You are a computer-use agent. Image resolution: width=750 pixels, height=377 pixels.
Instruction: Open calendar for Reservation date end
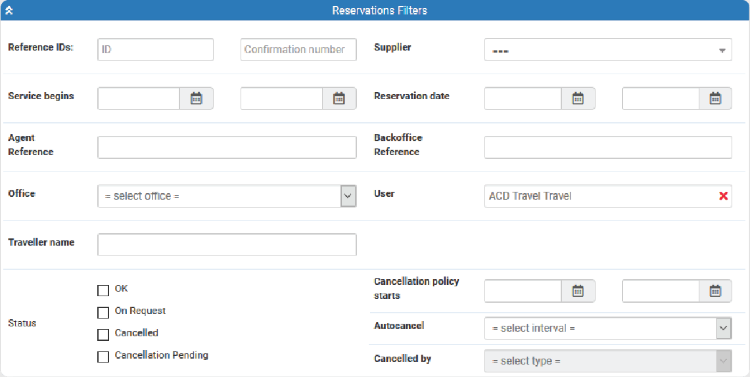(x=715, y=99)
